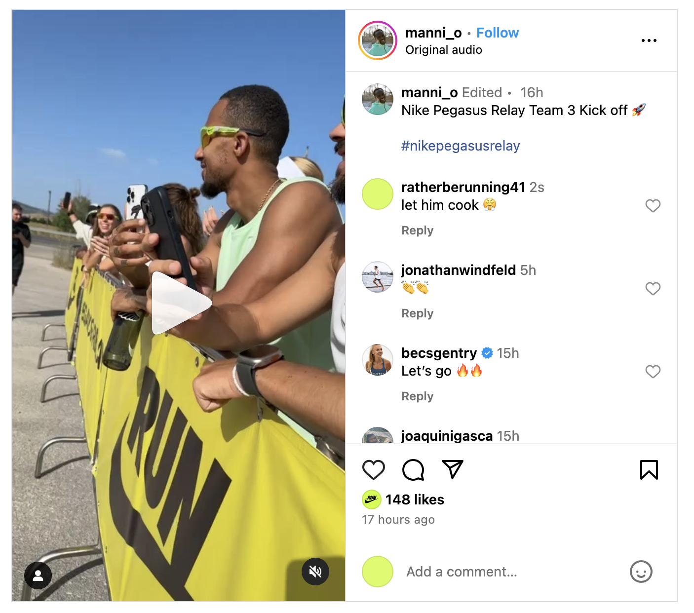Open the 148 likes list
694x613 pixels.
[x=415, y=499]
